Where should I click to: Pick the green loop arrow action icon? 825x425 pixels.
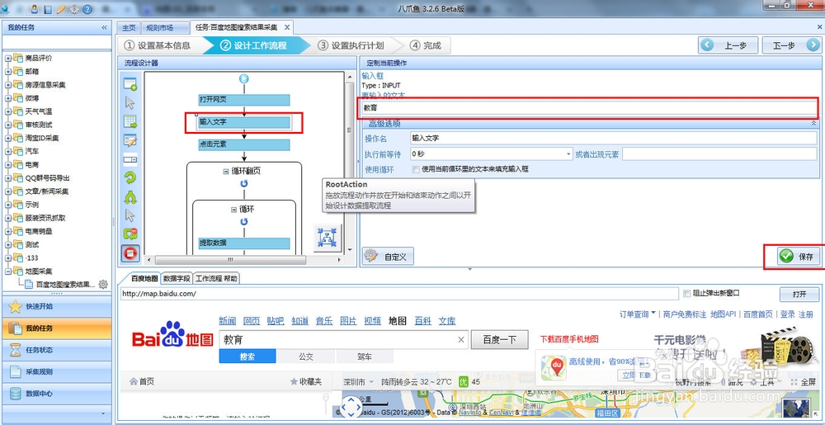(130, 177)
